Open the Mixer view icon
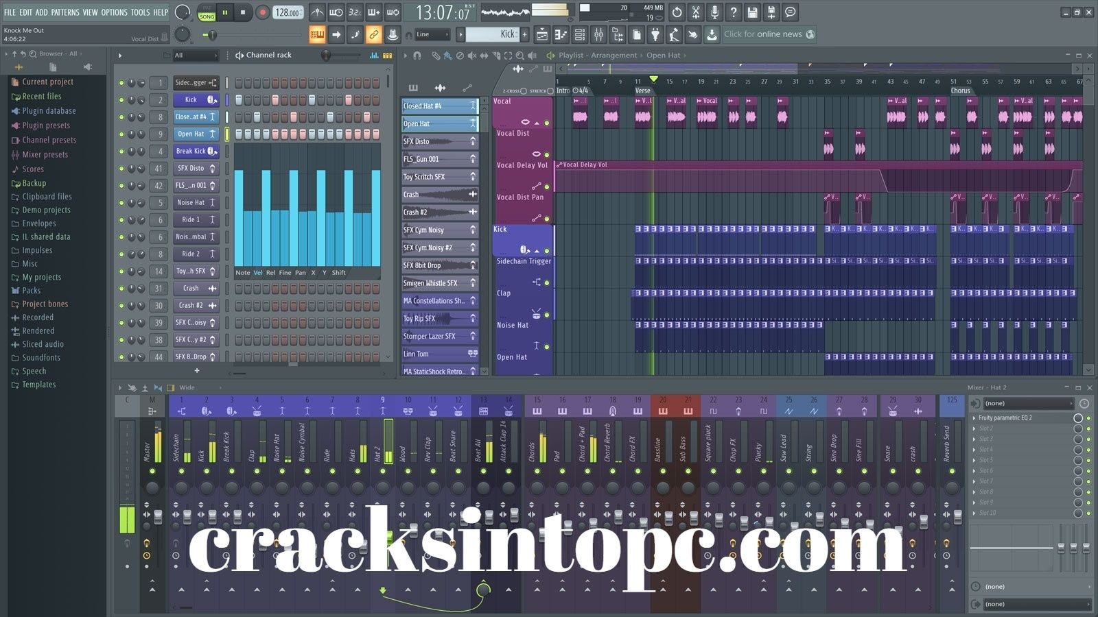This screenshot has width=1098, height=617. (599, 34)
